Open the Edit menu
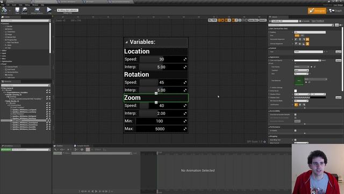 (x=8, y=5)
